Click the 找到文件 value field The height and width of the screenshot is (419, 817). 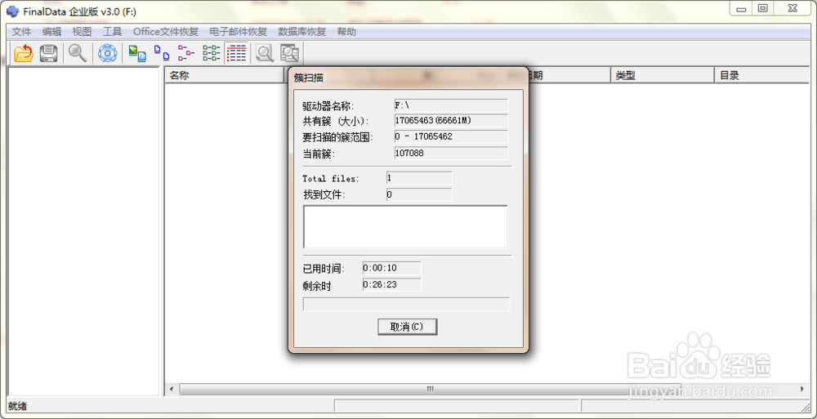pyautogui.click(x=419, y=195)
